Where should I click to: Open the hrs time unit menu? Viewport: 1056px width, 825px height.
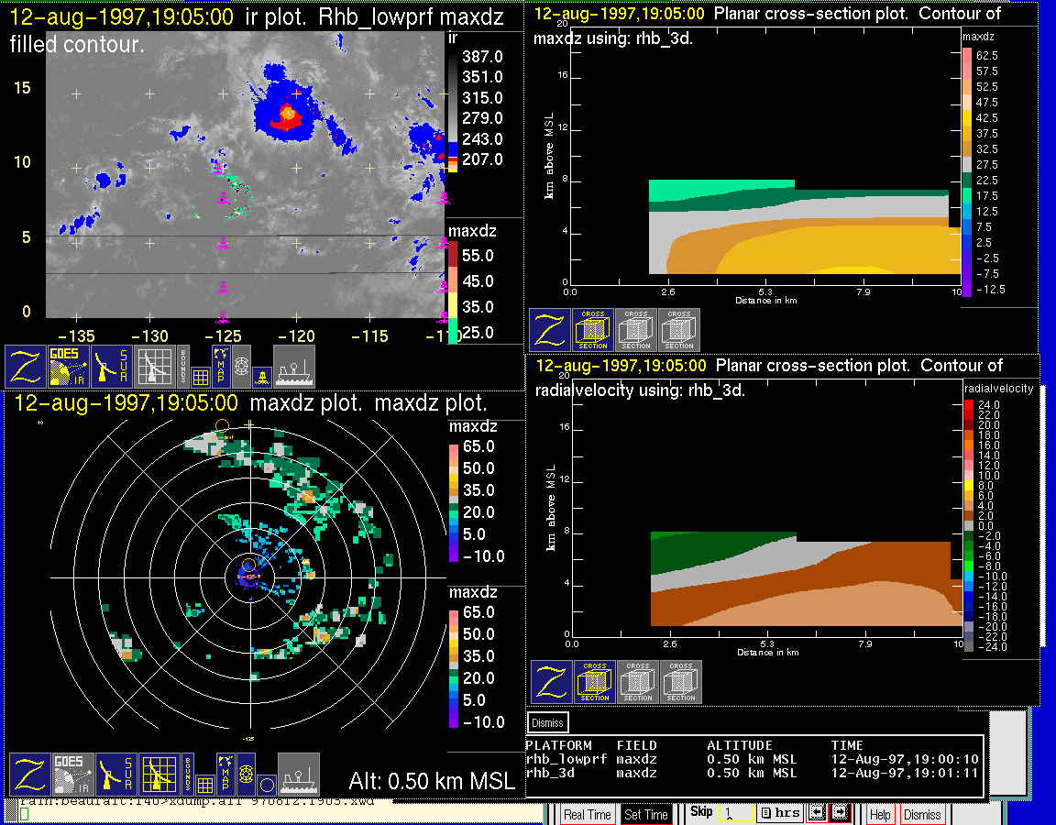[780, 813]
